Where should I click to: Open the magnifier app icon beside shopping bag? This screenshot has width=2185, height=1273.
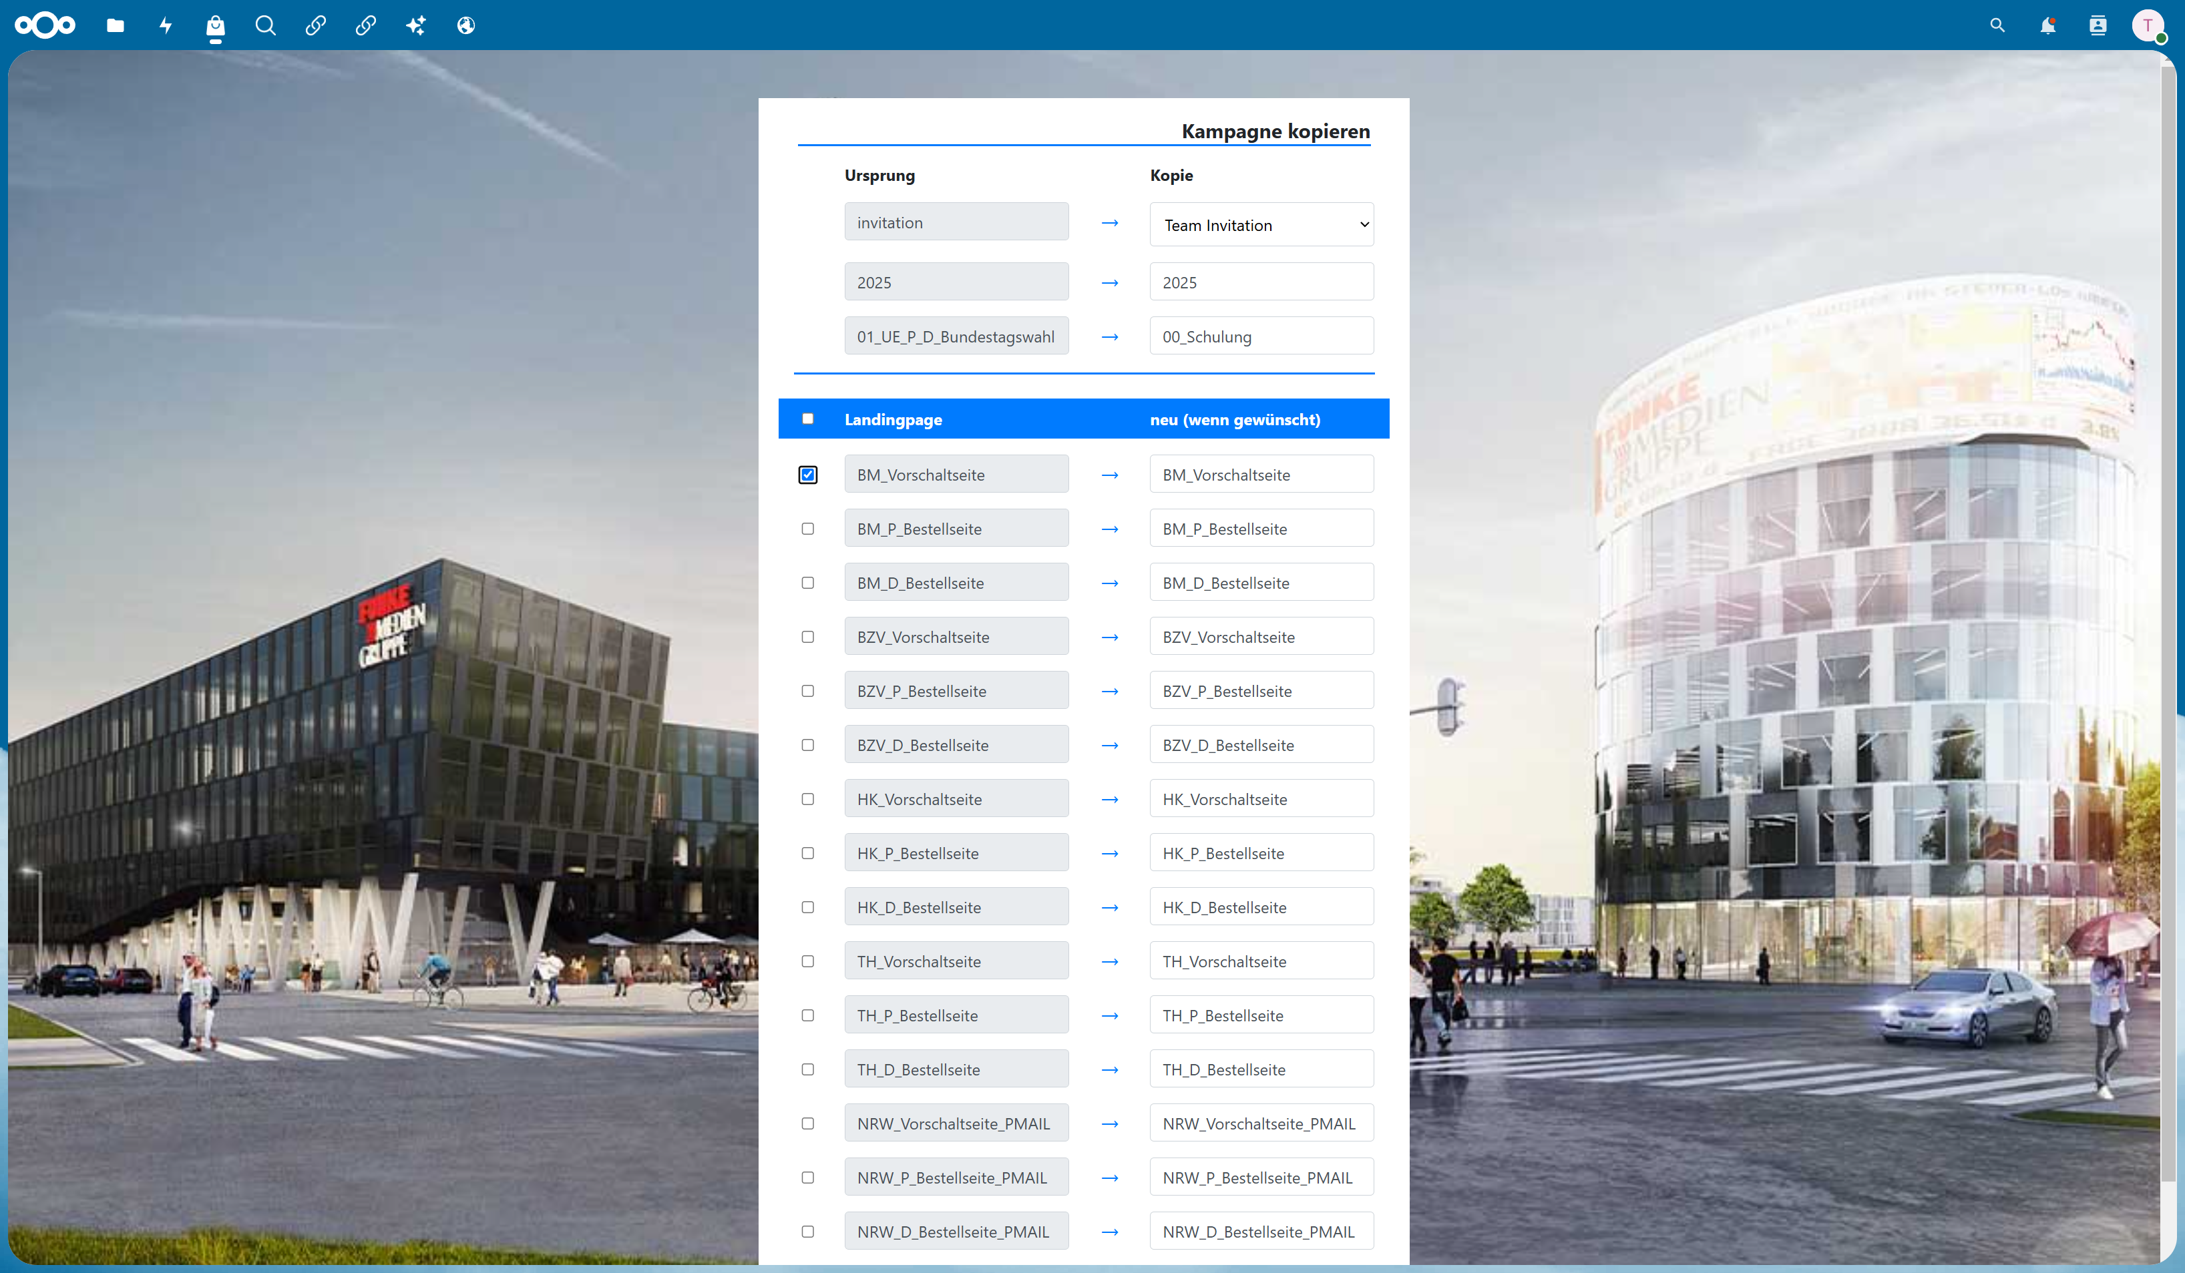coord(265,25)
